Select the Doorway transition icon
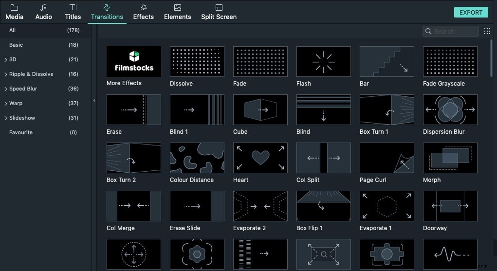 [450, 206]
